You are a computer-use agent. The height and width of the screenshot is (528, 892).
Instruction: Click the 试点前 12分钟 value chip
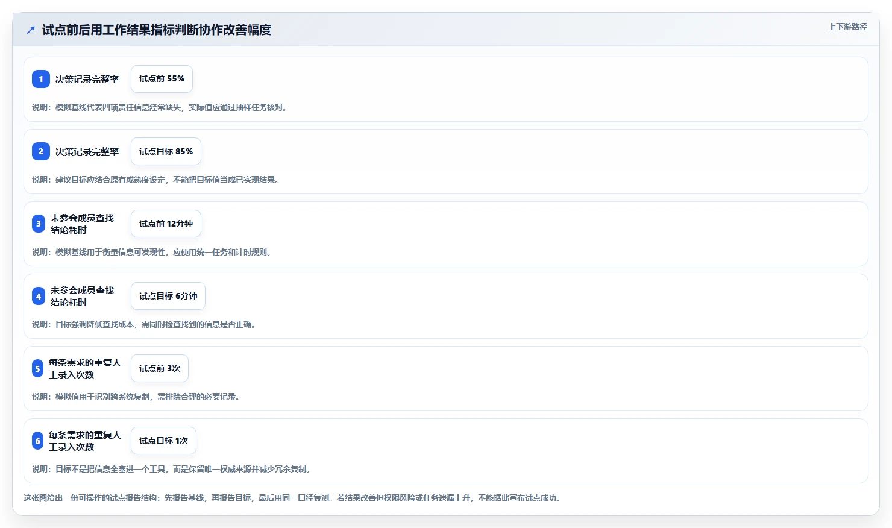click(x=166, y=224)
